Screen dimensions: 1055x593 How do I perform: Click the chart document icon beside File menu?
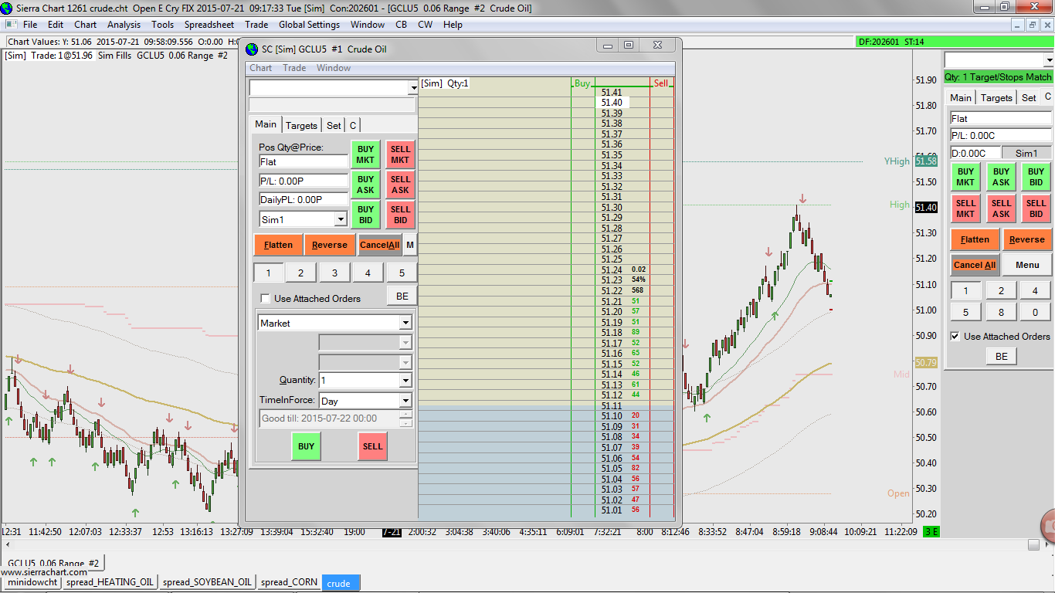(x=11, y=25)
